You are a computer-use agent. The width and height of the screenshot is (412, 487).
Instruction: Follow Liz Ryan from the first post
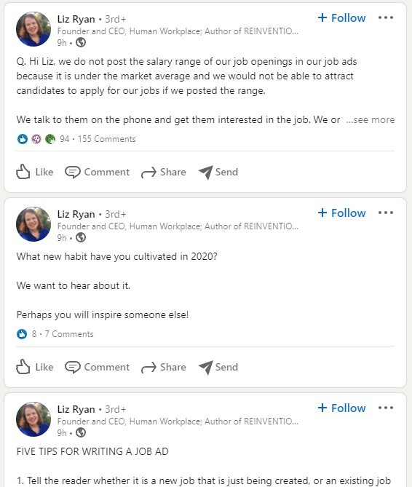[x=341, y=17]
